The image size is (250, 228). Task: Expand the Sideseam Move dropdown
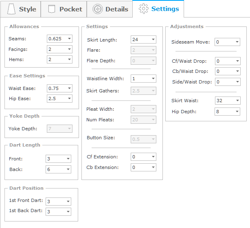click(x=227, y=42)
